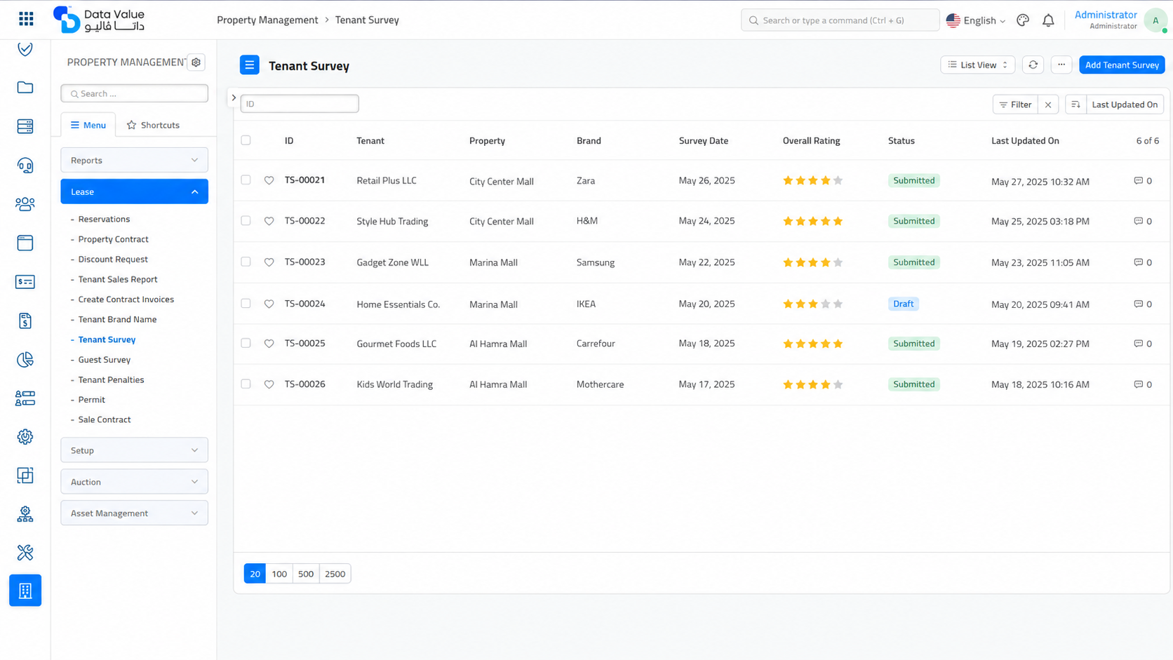1173x660 pixels.
Task: Tick the checkbox for TS-00021
Action: point(246,180)
